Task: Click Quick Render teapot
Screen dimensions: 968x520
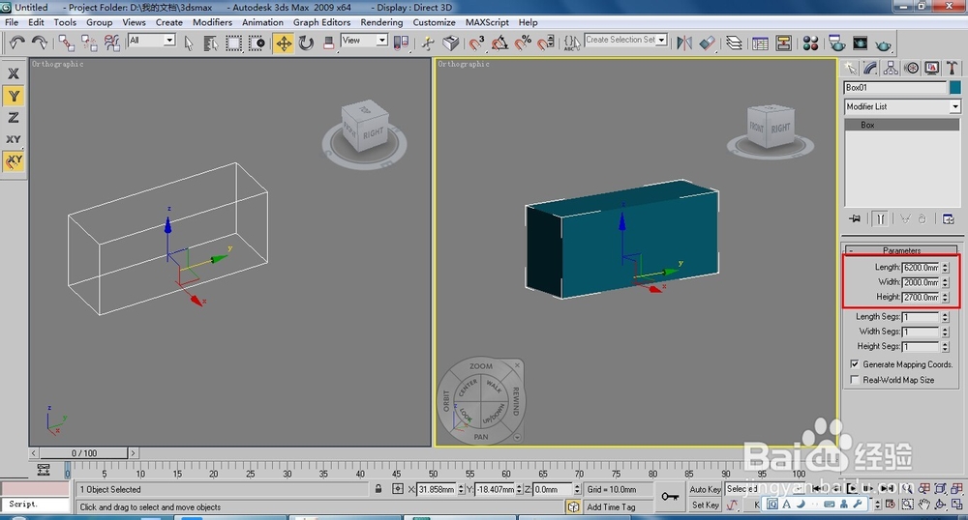Action: 884,44
